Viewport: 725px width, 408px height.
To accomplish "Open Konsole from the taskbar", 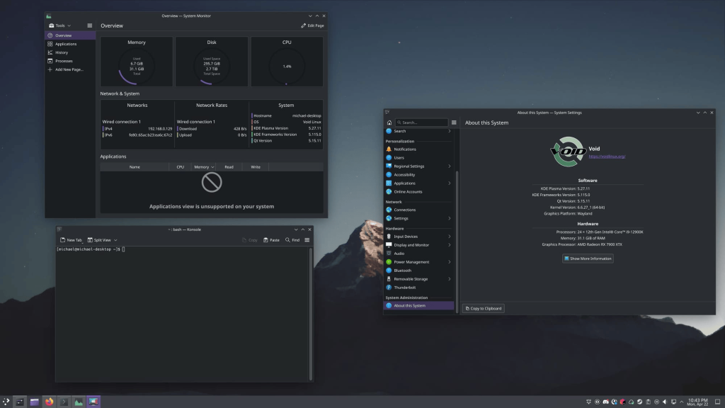I will [x=64, y=401].
